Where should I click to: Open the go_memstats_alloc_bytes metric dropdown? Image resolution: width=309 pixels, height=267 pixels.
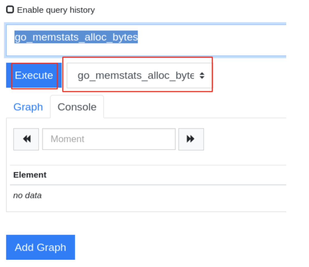(x=140, y=75)
